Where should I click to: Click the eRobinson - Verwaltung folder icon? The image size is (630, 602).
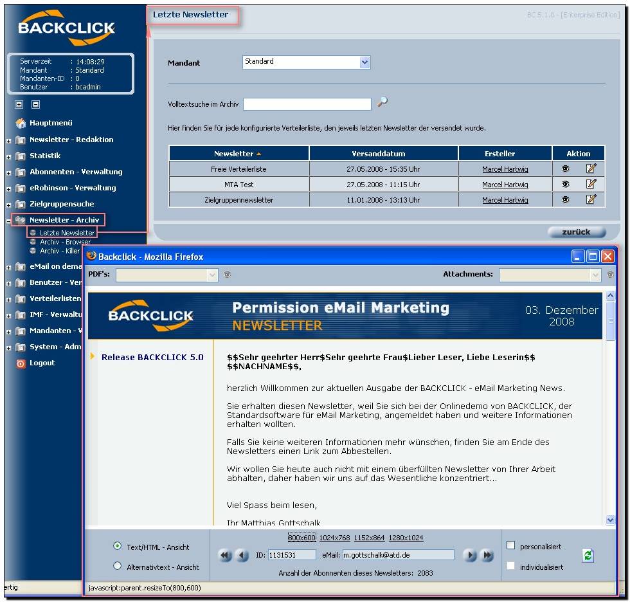(x=21, y=188)
